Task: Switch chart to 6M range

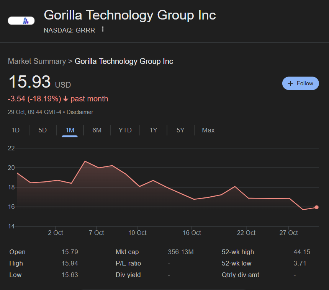Action: pos(97,130)
